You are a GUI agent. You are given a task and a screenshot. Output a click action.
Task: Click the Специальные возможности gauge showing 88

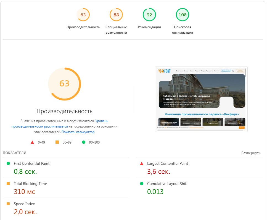tap(116, 15)
